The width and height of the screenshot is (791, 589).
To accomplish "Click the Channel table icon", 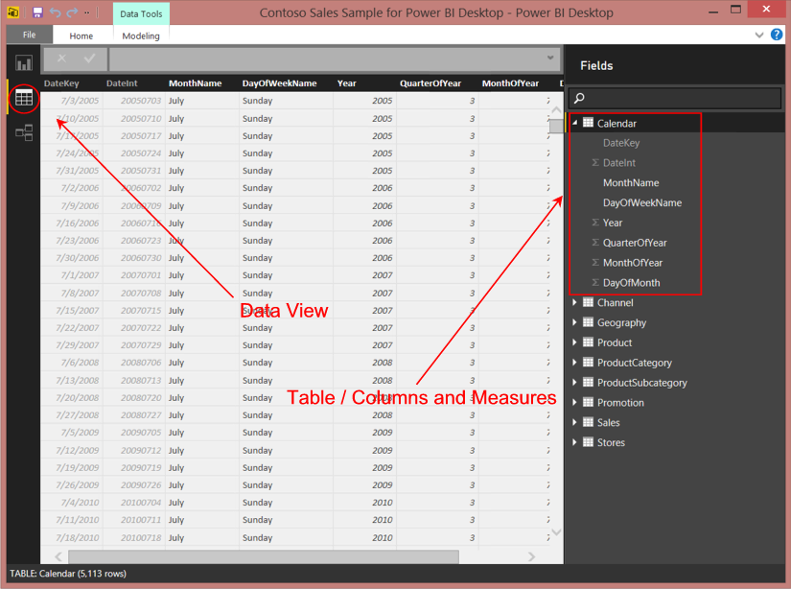I will point(588,302).
